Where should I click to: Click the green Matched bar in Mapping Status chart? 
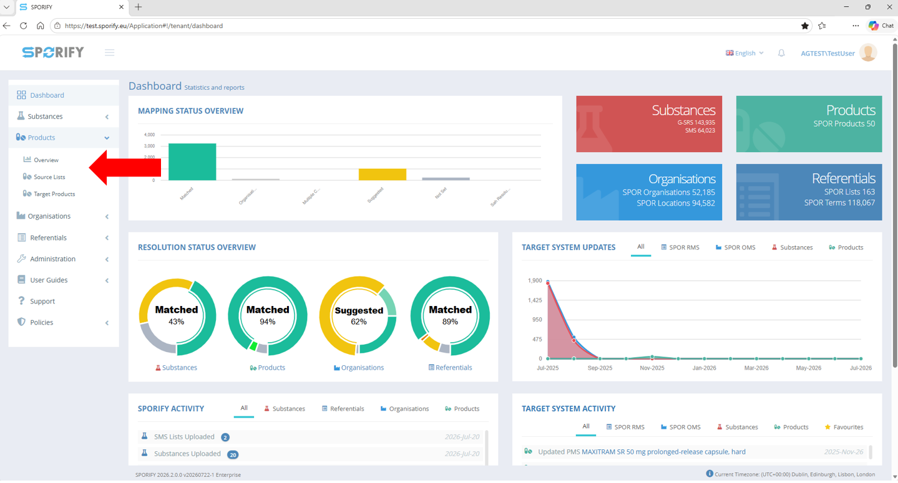[192, 162]
